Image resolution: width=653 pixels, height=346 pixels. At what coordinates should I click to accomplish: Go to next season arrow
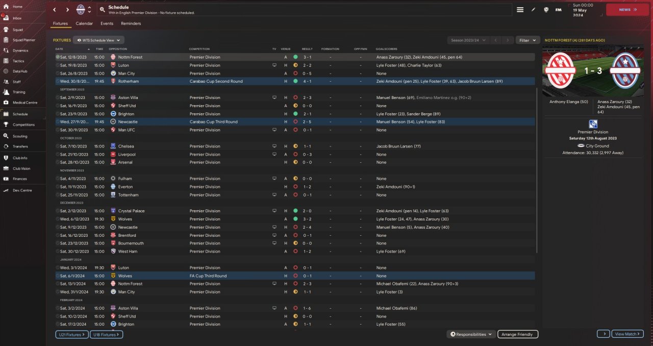pyautogui.click(x=507, y=40)
